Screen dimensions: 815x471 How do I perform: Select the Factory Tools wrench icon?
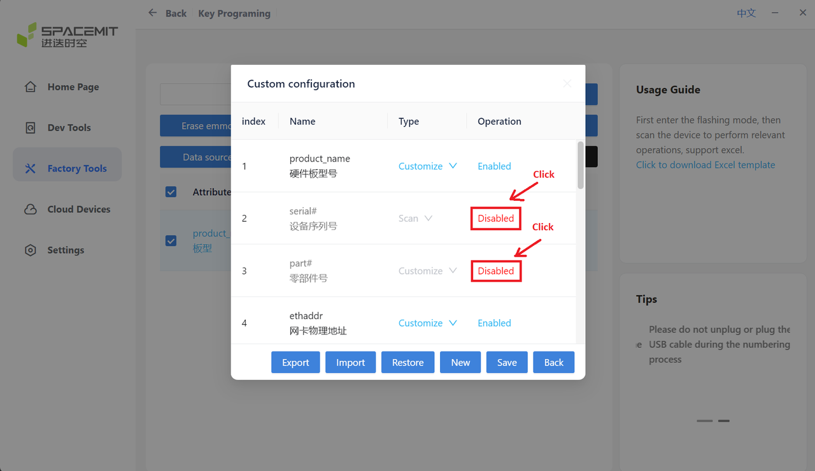(x=30, y=168)
